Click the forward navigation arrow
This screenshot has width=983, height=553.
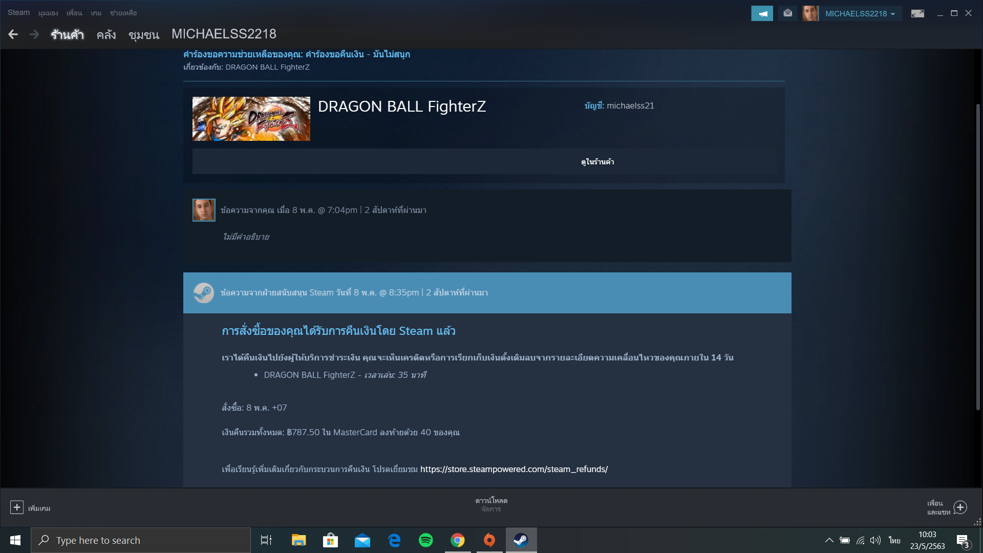coord(34,34)
